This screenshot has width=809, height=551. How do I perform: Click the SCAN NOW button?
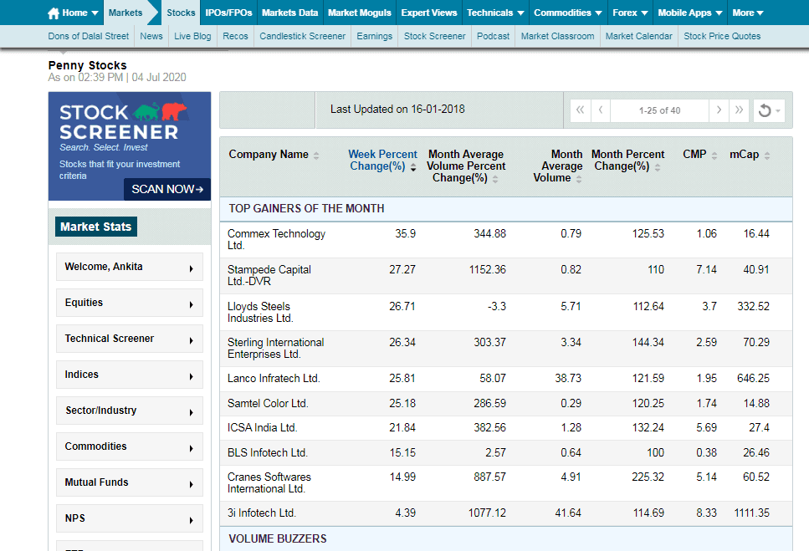point(167,189)
